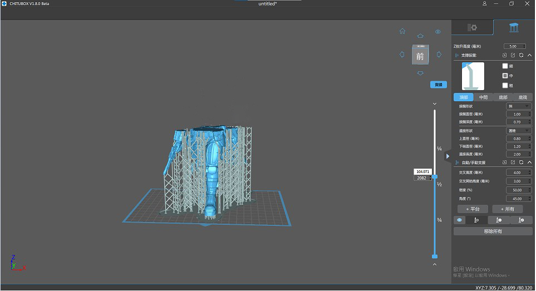Select the edit support tool icon

(521, 220)
